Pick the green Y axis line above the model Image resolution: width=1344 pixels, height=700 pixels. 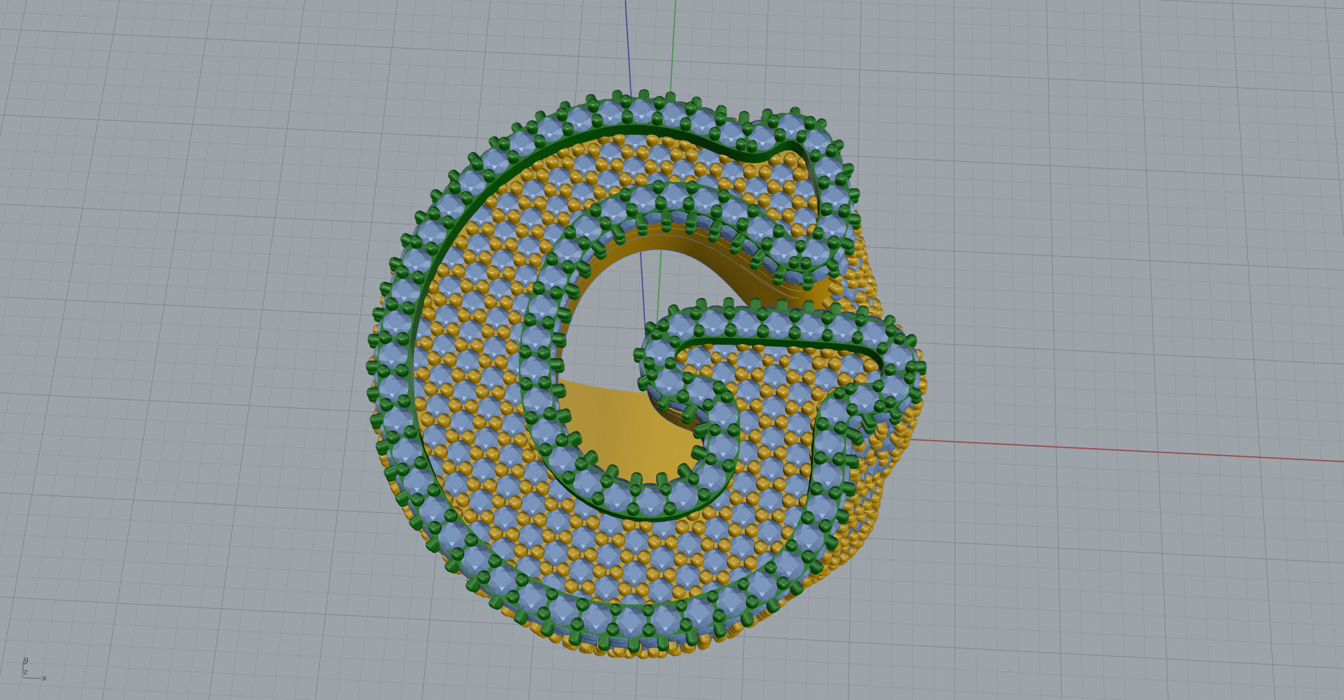point(674,47)
